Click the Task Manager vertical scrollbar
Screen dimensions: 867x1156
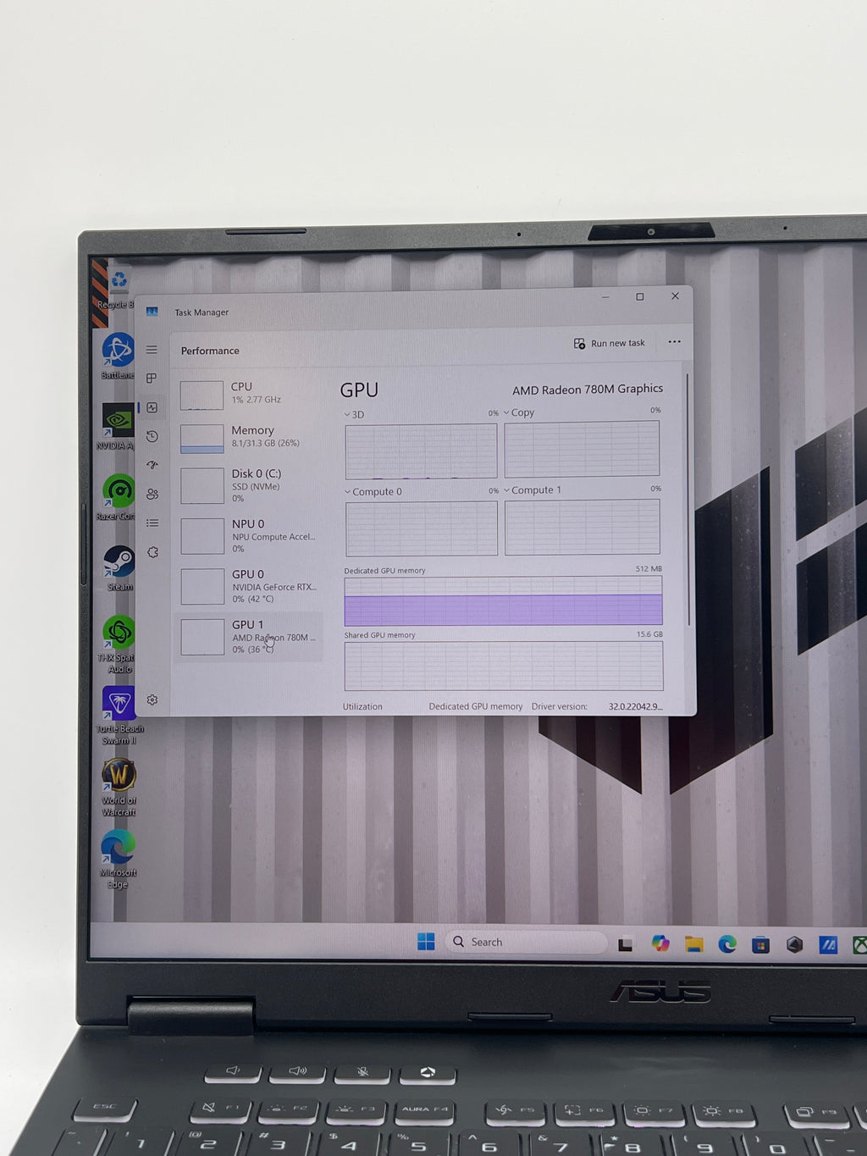click(x=688, y=500)
